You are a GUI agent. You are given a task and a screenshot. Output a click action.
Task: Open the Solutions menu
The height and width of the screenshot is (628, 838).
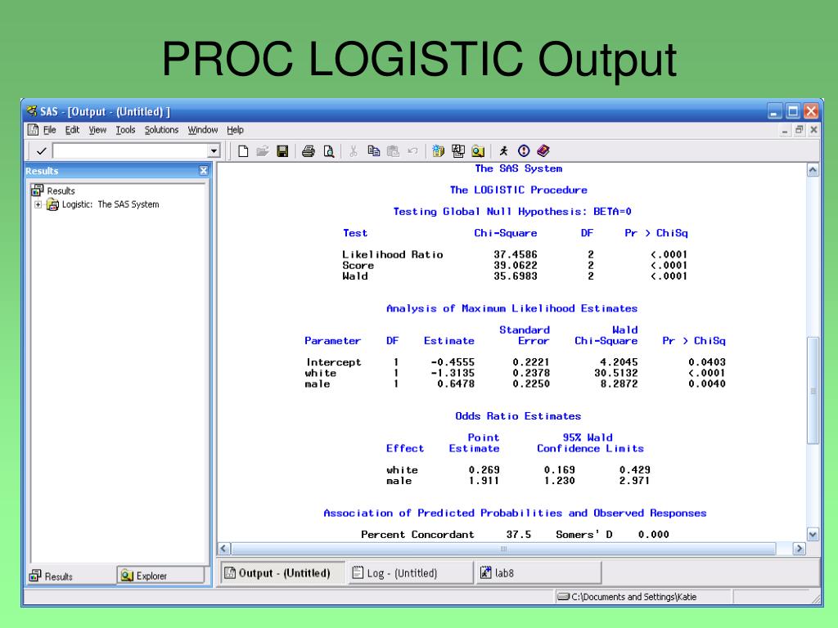(x=161, y=130)
